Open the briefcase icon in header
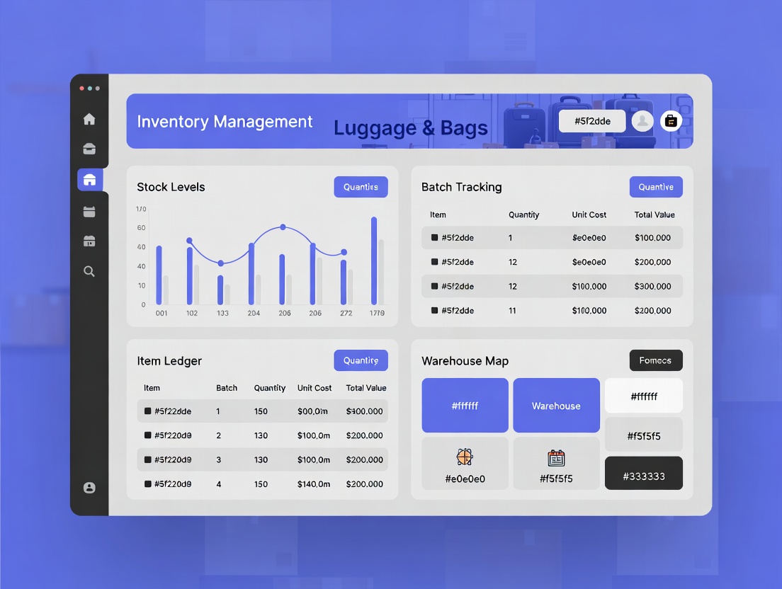The height and width of the screenshot is (589, 782). (671, 121)
